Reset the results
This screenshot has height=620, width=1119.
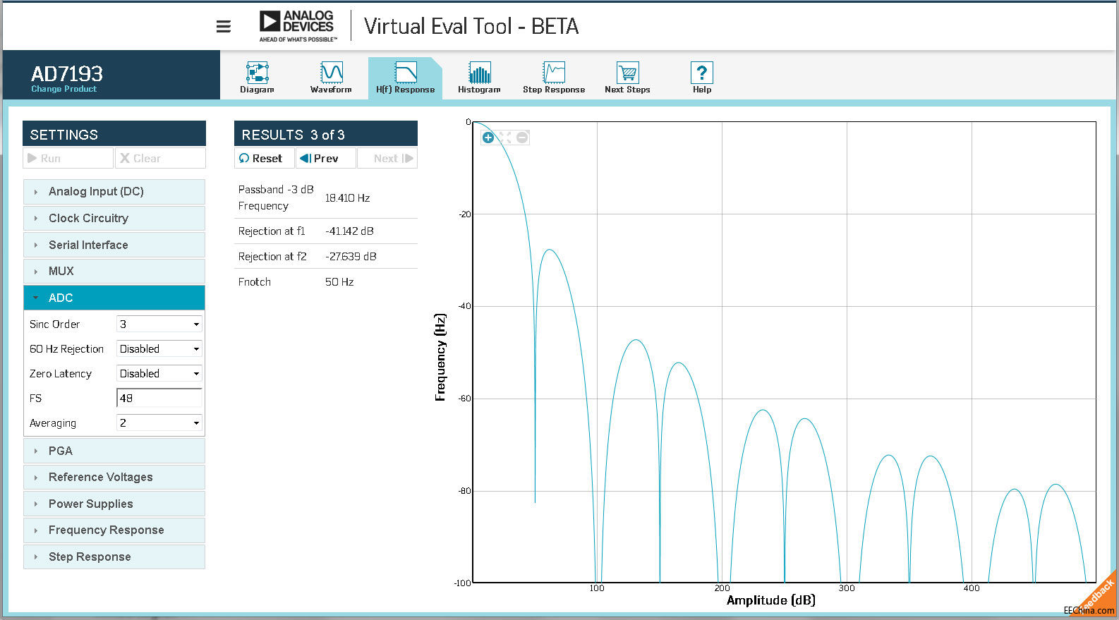[x=264, y=158]
